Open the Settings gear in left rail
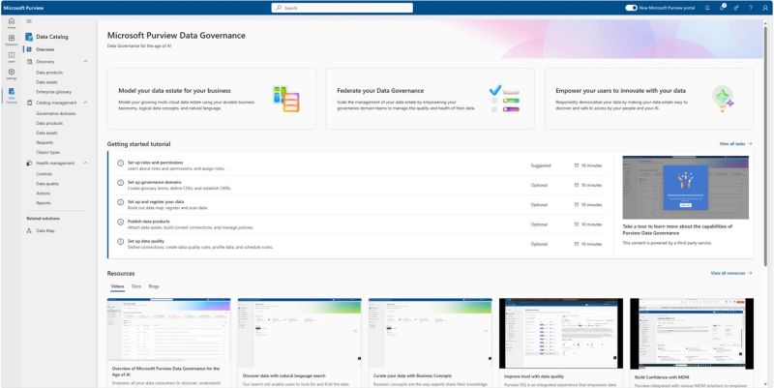The image size is (774, 388). [x=12, y=72]
